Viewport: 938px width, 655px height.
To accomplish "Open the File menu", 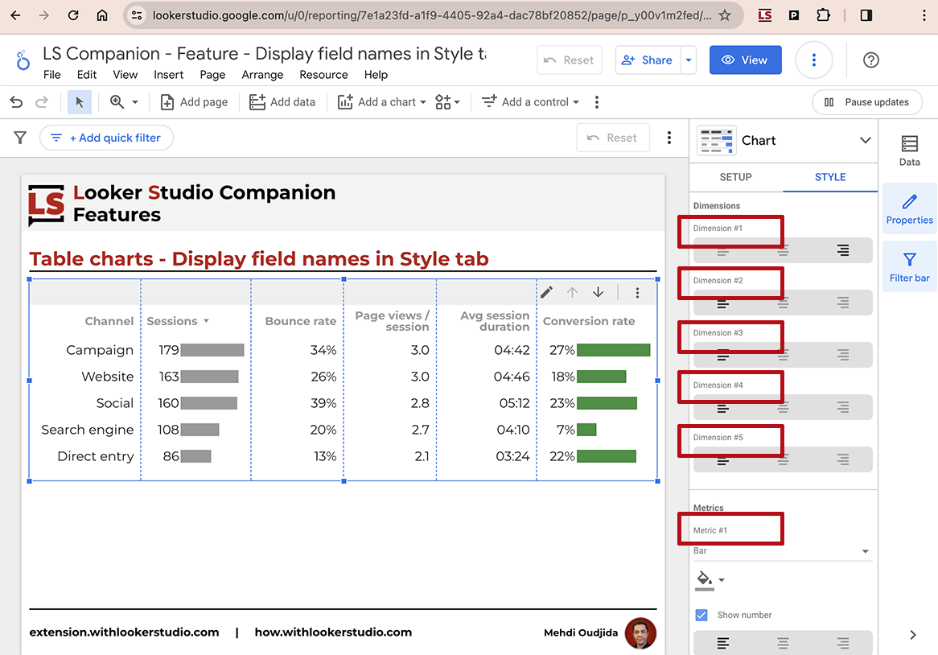I will pos(52,75).
